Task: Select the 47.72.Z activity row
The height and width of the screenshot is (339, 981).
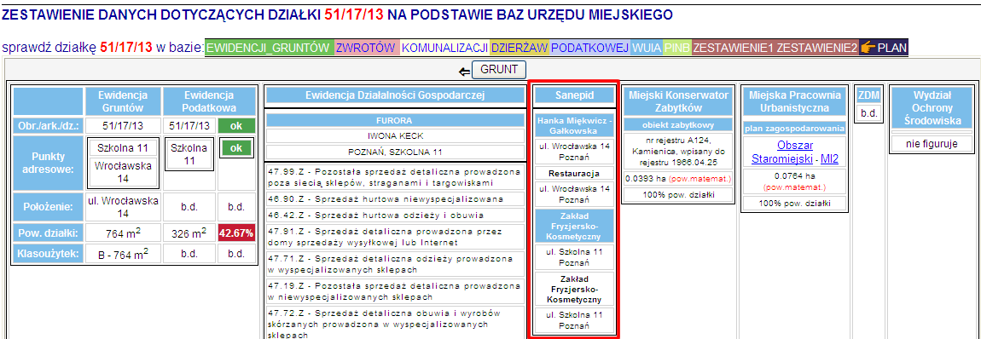Action: pos(395,322)
